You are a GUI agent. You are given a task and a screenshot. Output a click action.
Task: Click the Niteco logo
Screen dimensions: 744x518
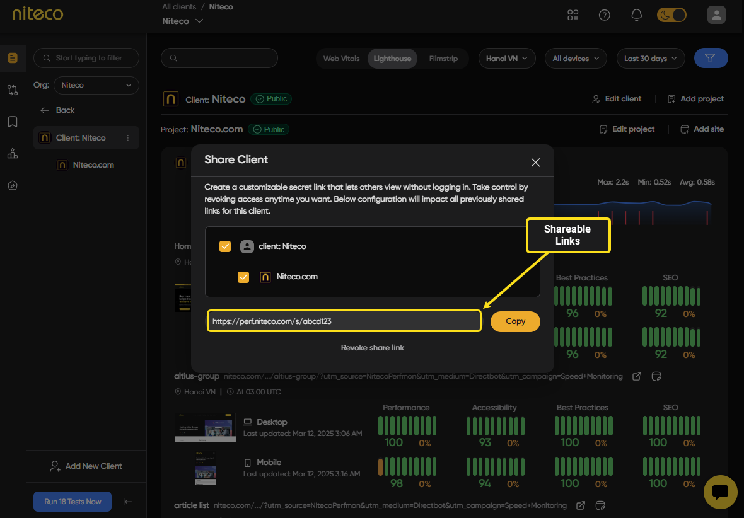click(x=37, y=14)
